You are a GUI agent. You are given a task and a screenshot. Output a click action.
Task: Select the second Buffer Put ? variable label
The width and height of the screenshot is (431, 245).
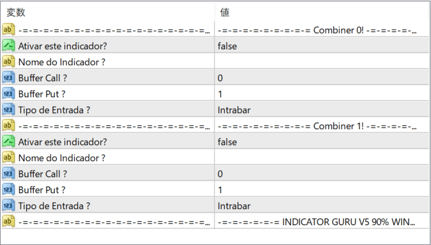click(x=42, y=190)
